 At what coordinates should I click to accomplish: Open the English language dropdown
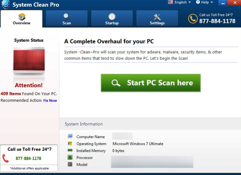click(x=179, y=2)
